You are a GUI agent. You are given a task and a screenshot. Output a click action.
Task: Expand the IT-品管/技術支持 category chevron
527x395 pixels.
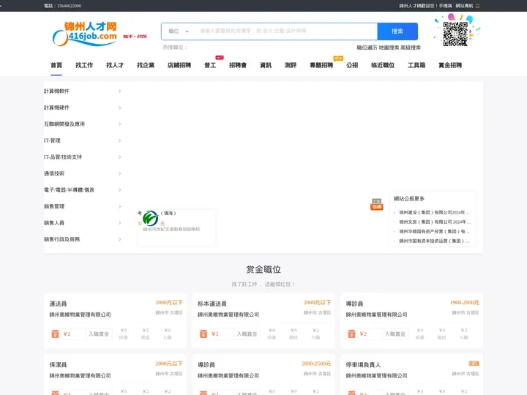click(x=119, y=157)
